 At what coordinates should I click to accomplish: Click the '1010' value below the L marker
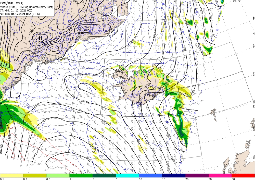point(81,33)
